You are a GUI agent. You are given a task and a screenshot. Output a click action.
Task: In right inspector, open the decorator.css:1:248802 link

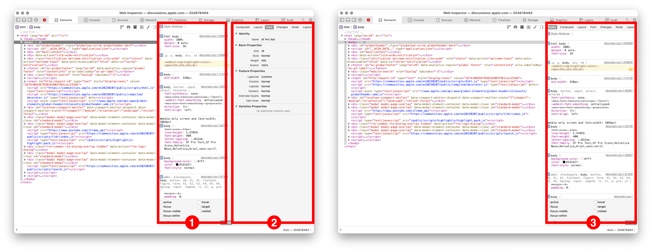[618, 62]
